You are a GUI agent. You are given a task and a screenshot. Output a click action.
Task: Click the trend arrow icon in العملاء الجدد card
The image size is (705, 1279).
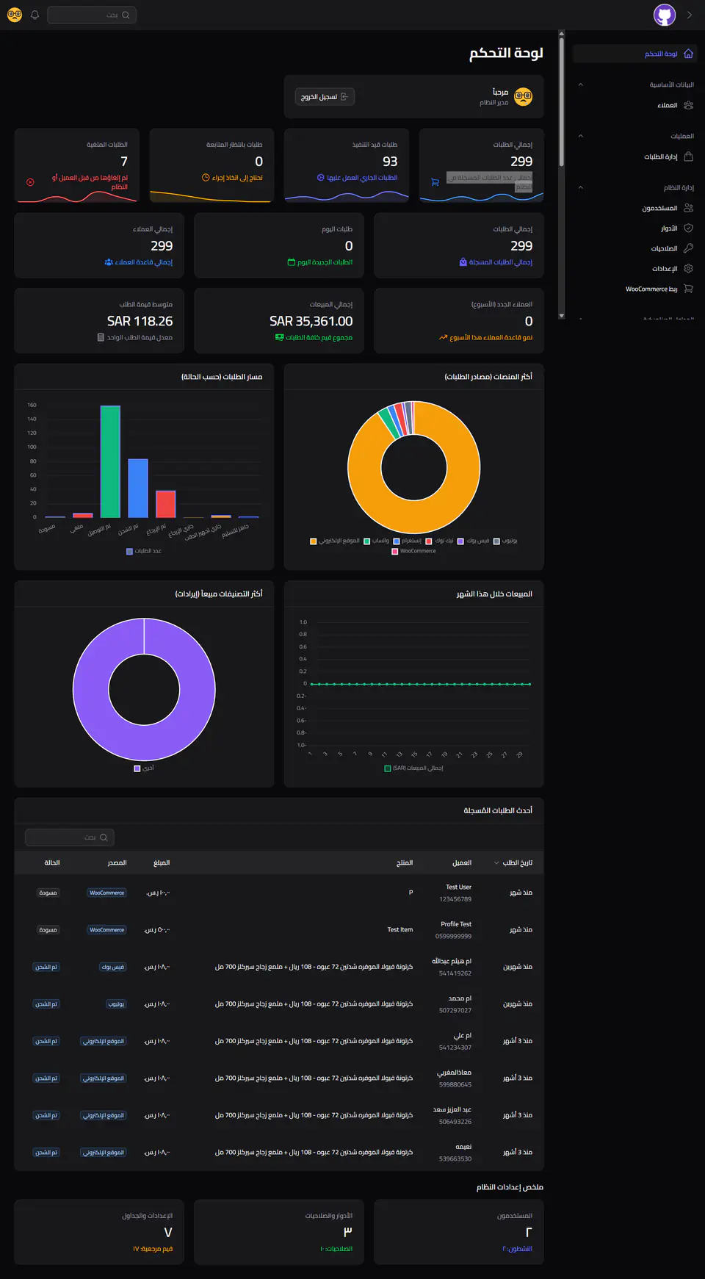pyautogui.click(x=443, y=338)
